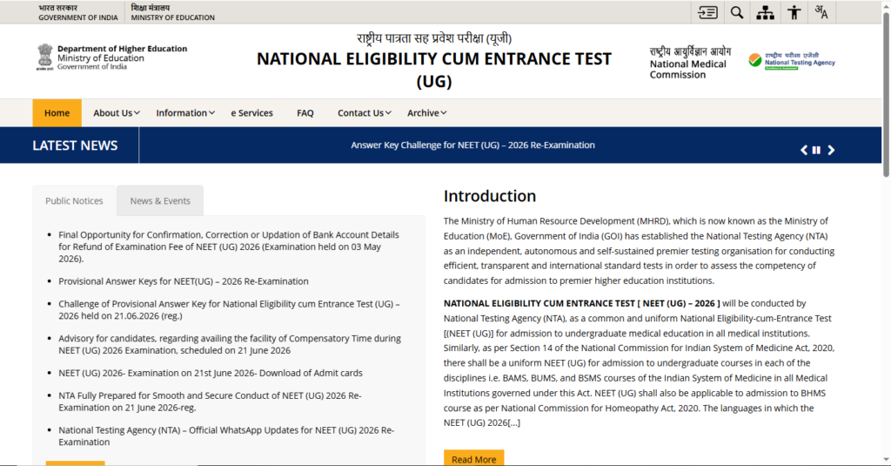Image resolution: width=891 pixels, height=466 pixels.
Task: Click the skip to main content icon
Action: coord(707,12)
